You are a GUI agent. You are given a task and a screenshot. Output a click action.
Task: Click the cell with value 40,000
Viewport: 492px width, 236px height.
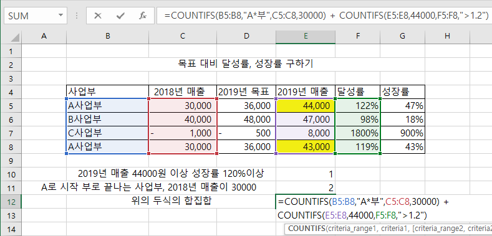tap(183, 120)
